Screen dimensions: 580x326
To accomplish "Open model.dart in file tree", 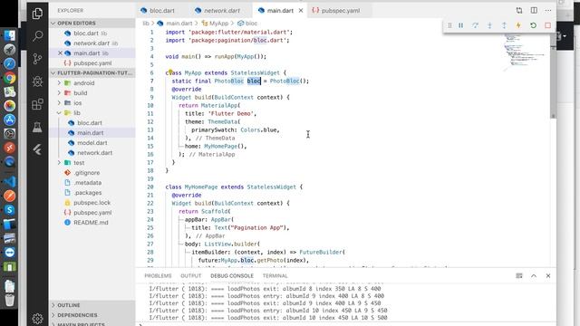I will pos(92,143).
